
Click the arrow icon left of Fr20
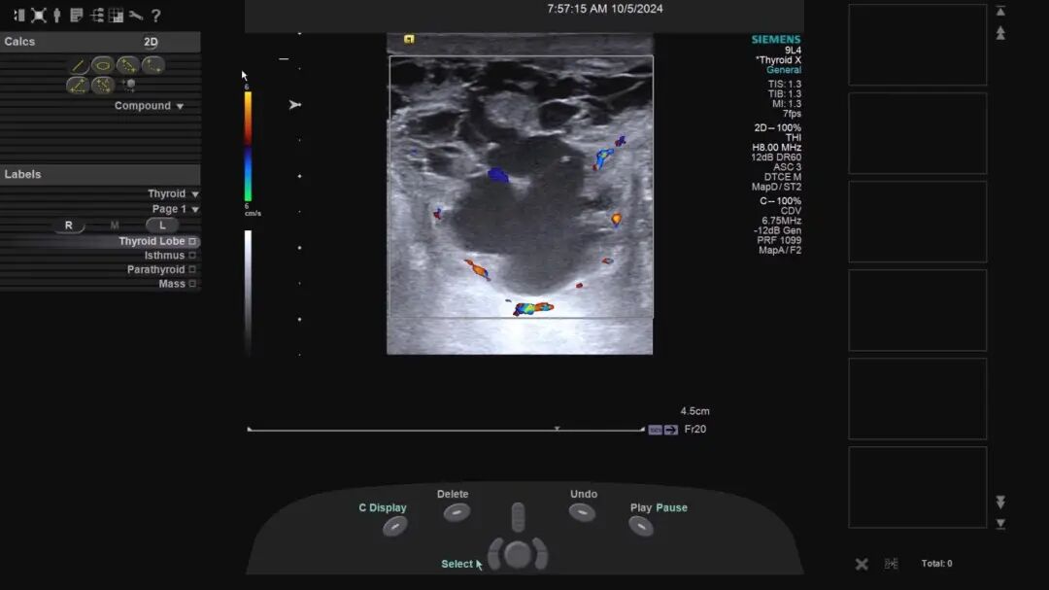pos(671,430)
